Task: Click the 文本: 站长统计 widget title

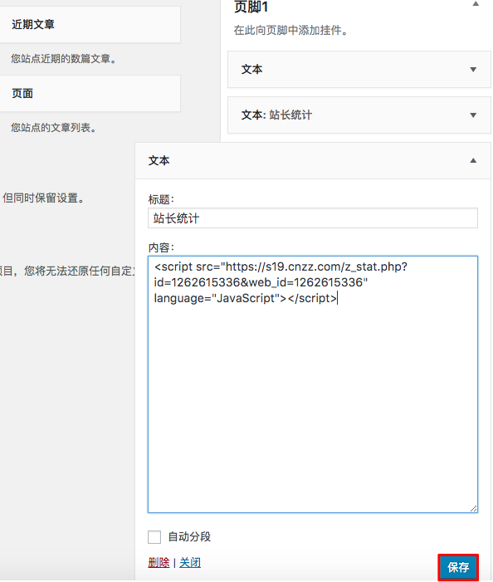Action: pyautogui.click(x=276, y=115)
